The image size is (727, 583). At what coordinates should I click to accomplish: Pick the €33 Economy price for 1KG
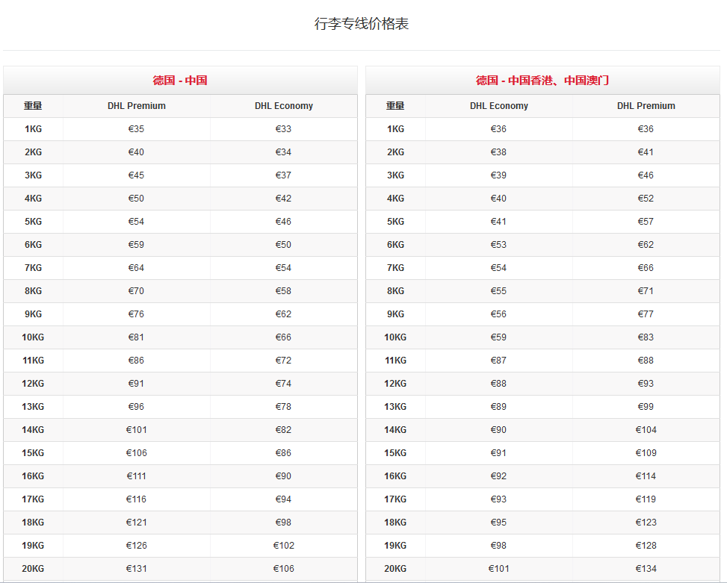pos(284,129)
